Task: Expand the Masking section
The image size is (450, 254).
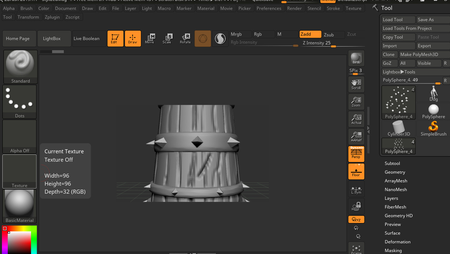Action: 393,251
